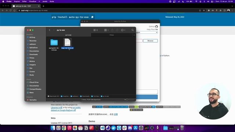The image size is (235, 132).
Task: Open Notion from the Dock
Action: pos(86,128)
